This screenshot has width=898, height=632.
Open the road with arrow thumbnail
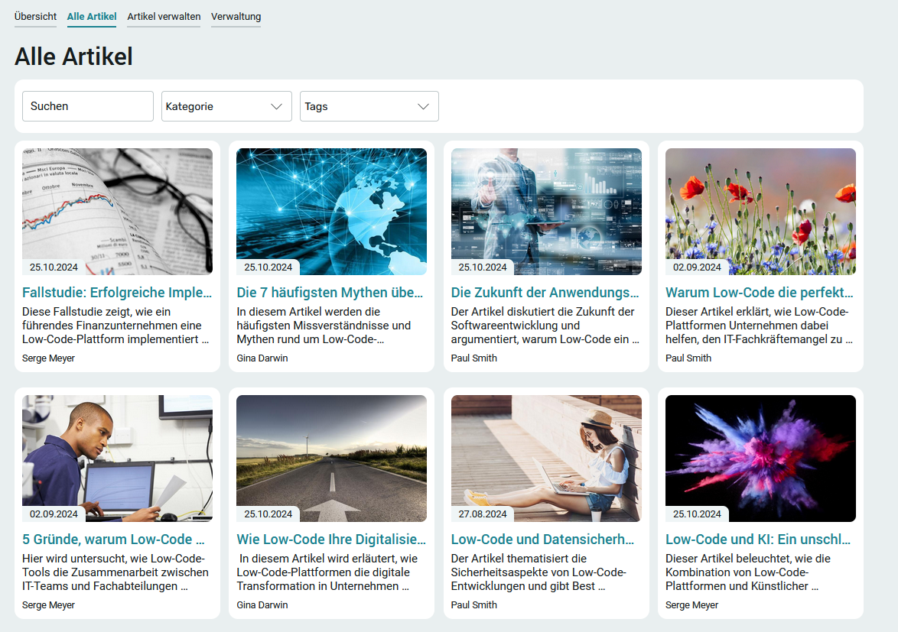(332, 459)
